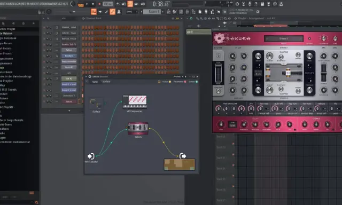This screenshot has height=205, width=342.
Task: Click the stamp tool icon
Action: point(119,12)
